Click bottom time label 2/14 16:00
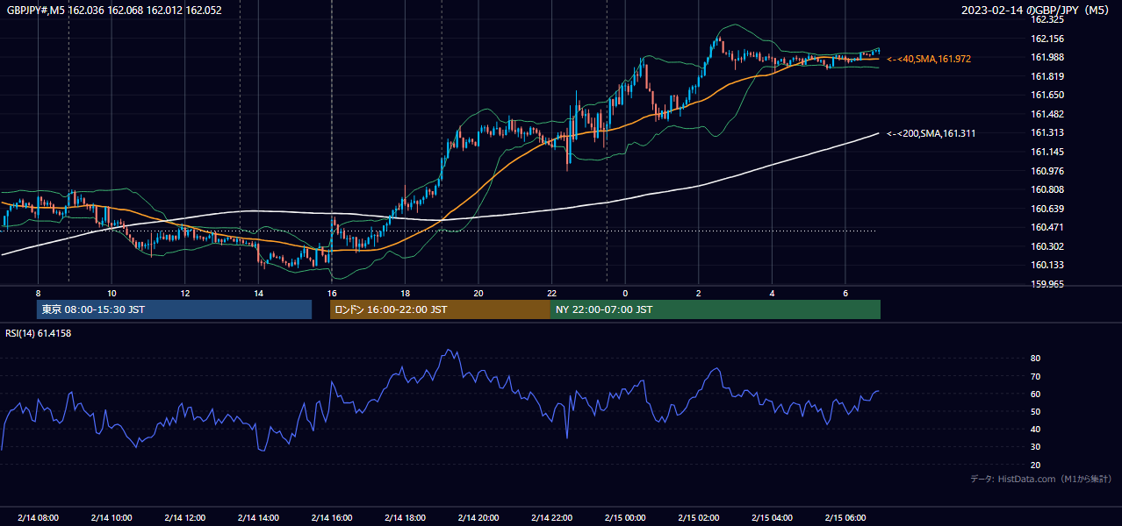Screen dimensions: 1122x526 point(331,517)
